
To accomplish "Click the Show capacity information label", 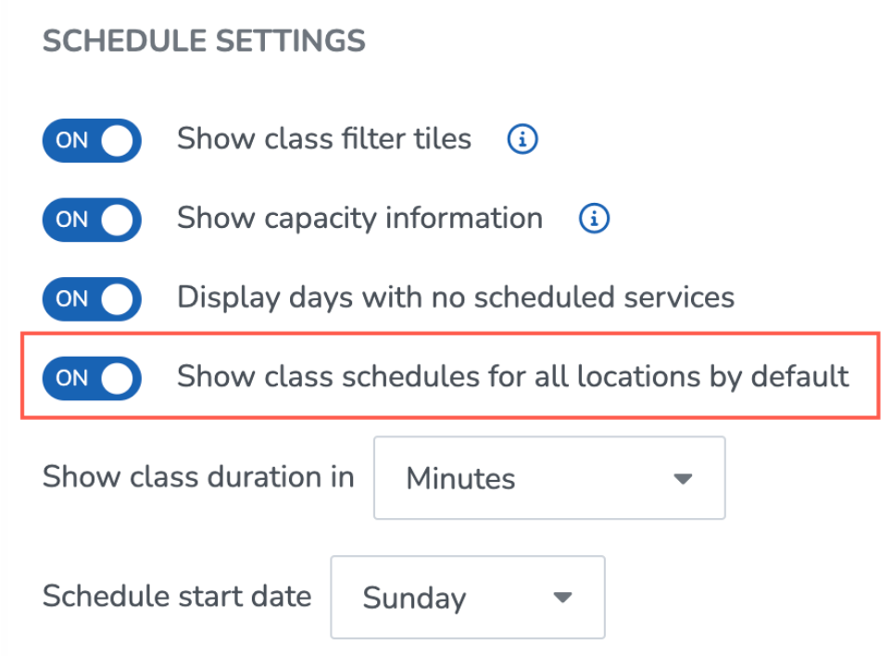I will click(360, 220).
